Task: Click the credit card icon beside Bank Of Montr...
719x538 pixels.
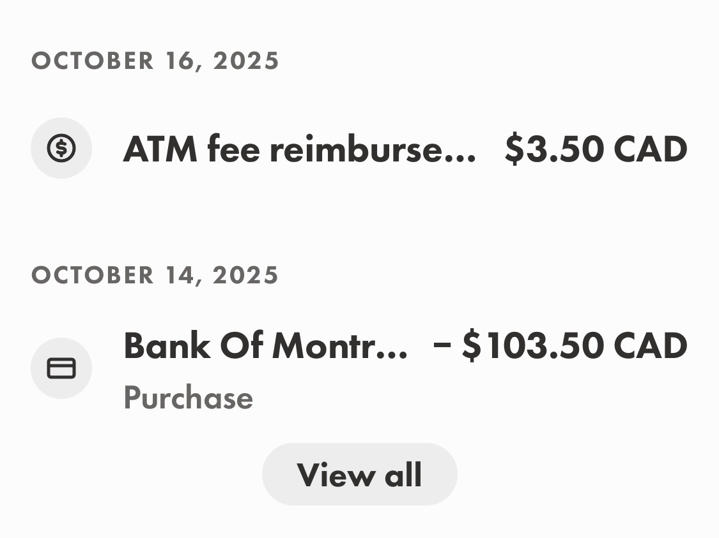Action: click(x=61, y=368)
